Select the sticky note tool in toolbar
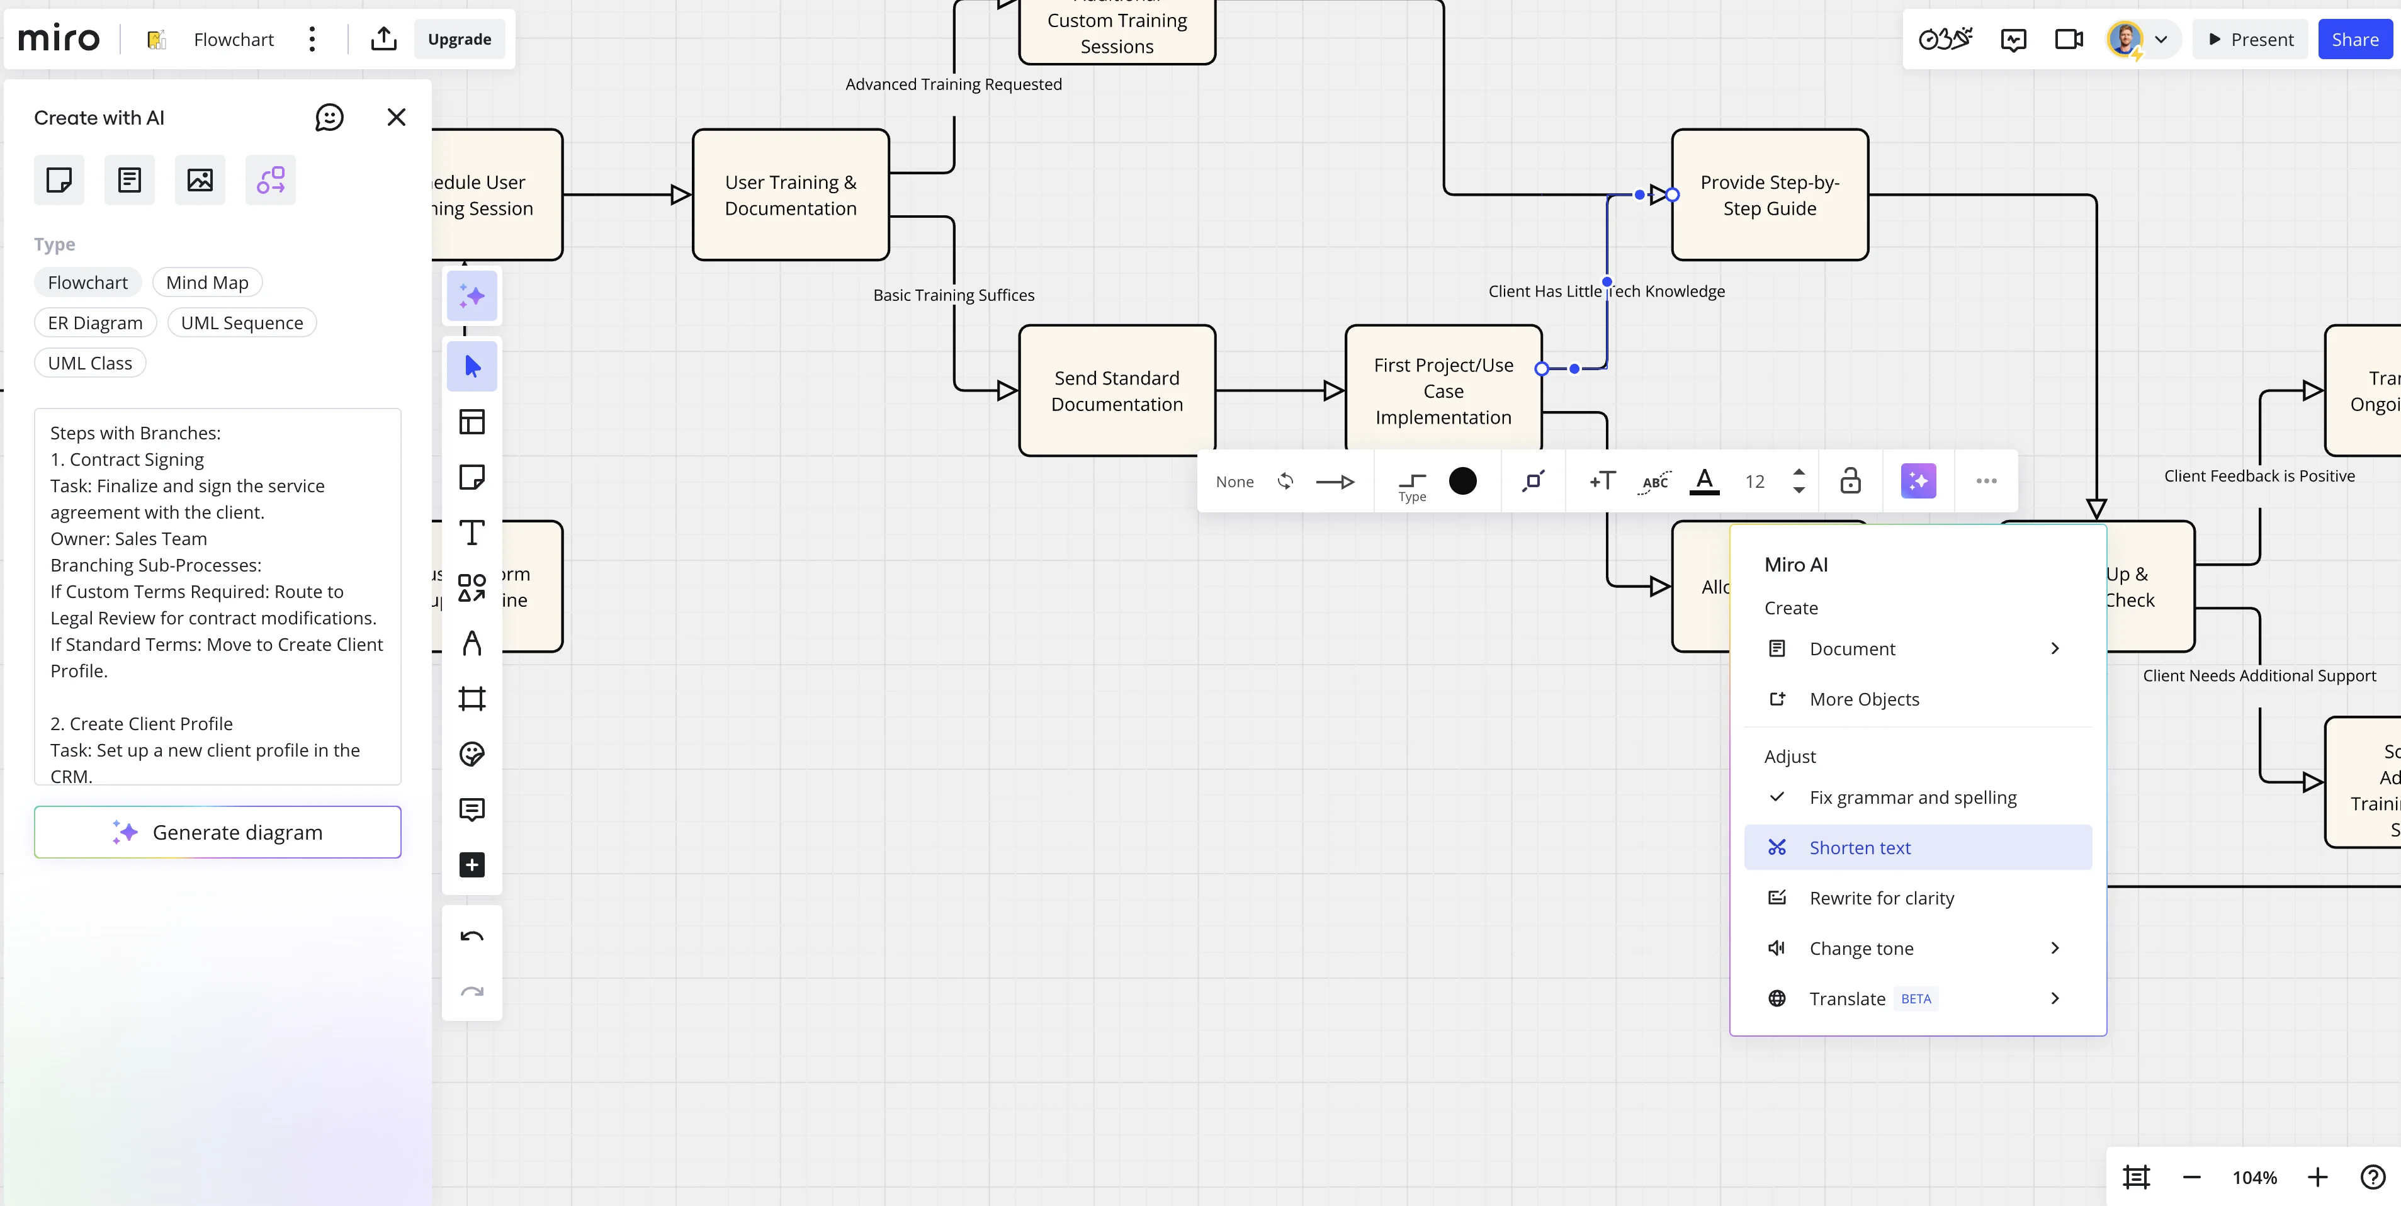The height and width of the screenshot is (1206, 2401). (472, 477)
